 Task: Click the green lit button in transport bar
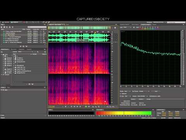[x=86, y=107]
